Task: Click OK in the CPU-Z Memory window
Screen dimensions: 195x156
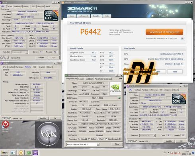Action: coord(55,118)
